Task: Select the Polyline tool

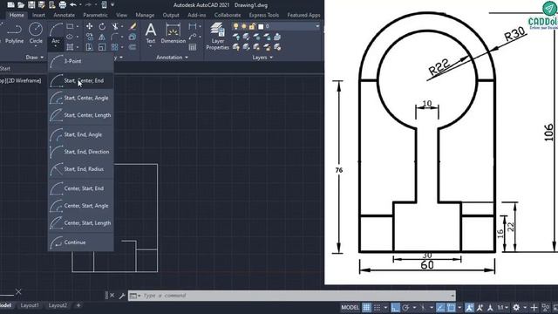Action: tap(14, 33)
